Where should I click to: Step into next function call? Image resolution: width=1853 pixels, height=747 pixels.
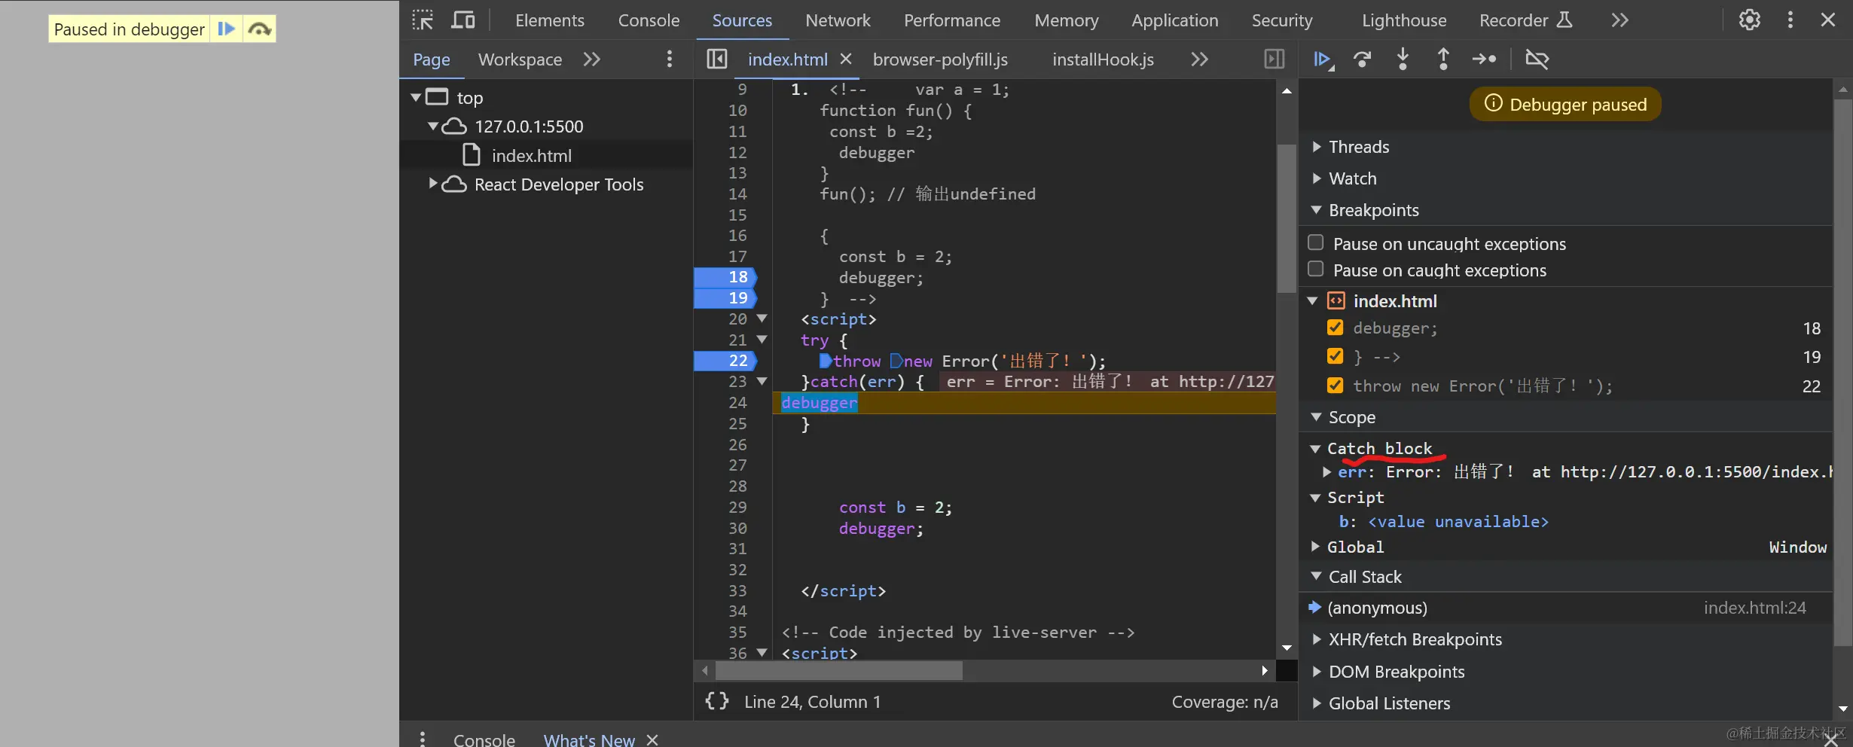coord(1403,59)
